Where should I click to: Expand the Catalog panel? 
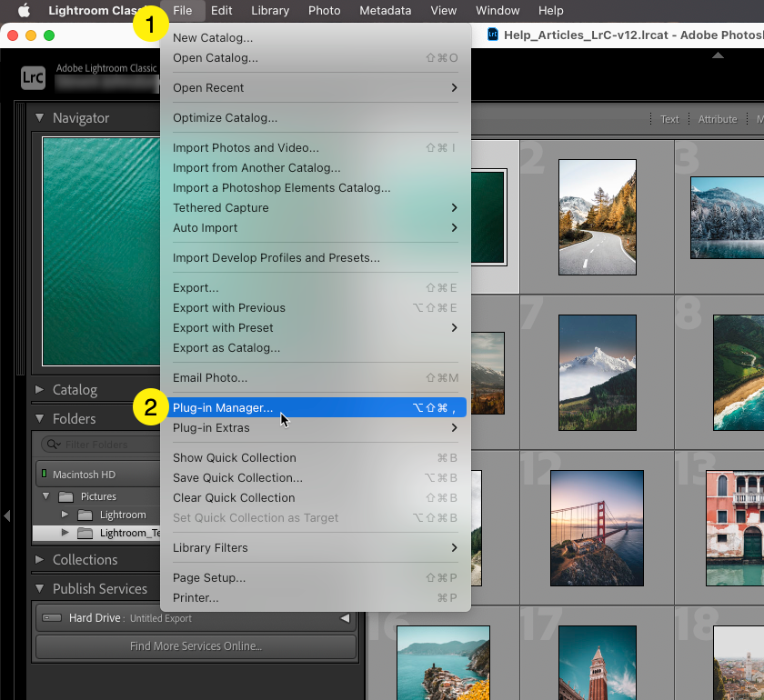(x=39, y=389)
